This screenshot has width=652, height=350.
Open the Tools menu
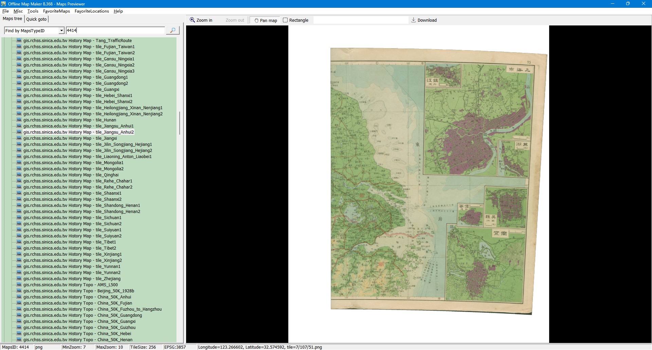tap(33, 11)
